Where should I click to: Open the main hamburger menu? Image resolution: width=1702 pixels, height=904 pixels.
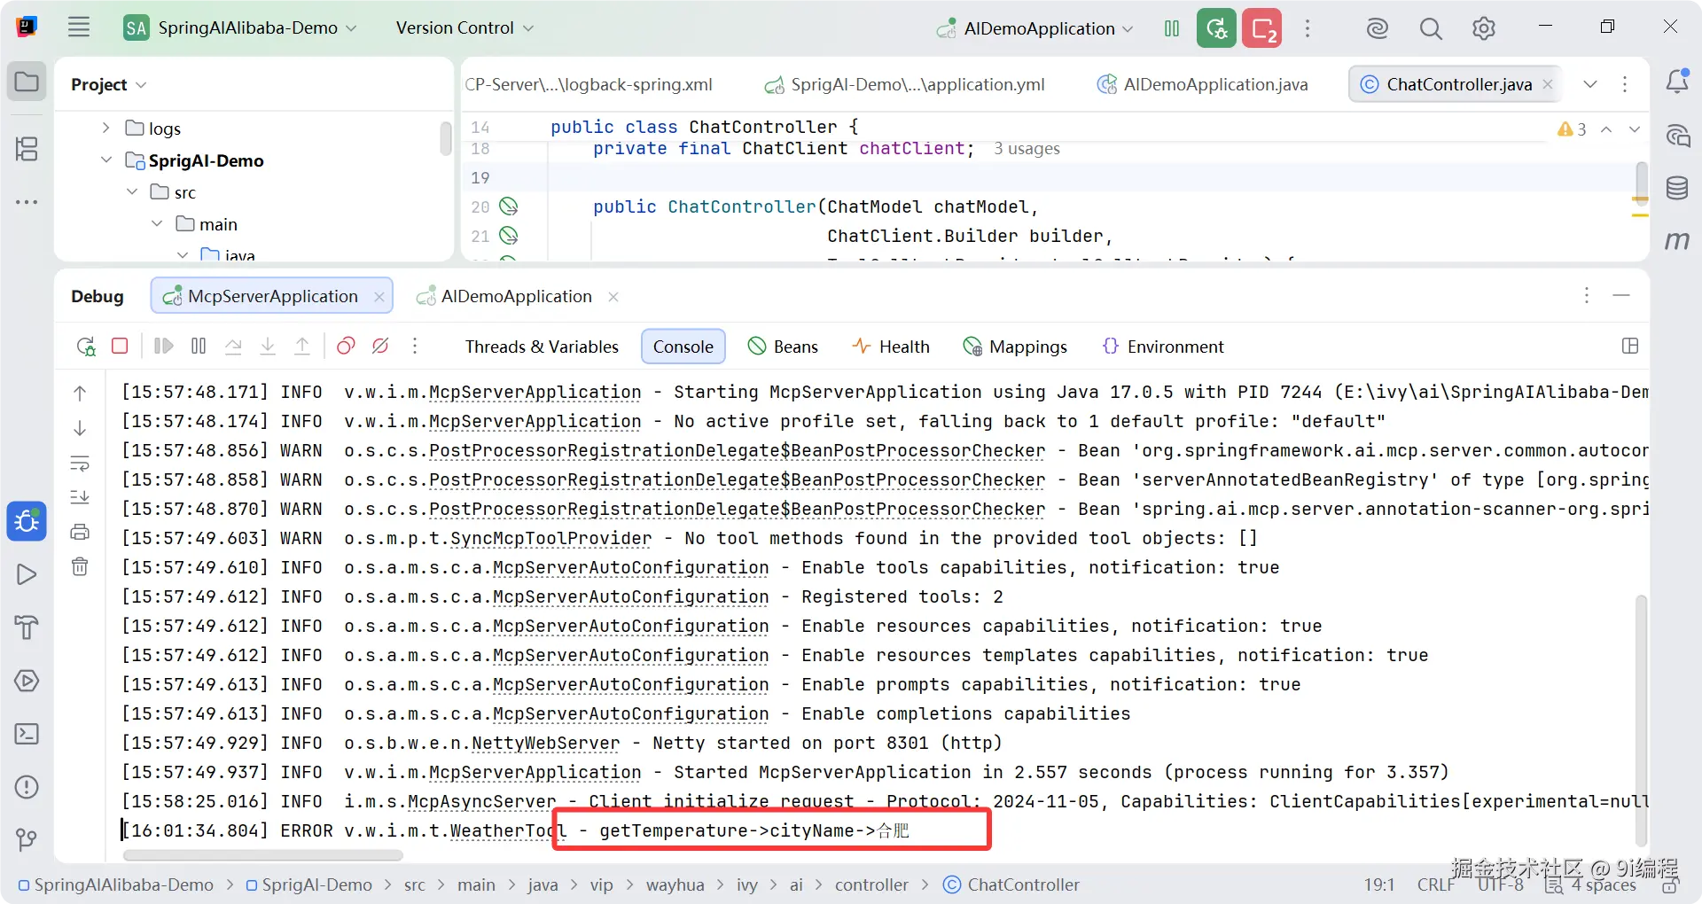coord(79,27)
